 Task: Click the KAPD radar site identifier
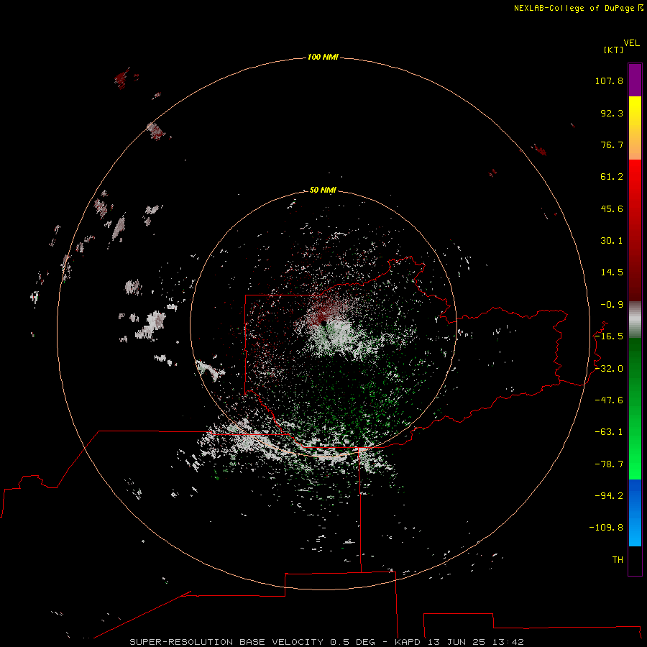click(408, 642)
